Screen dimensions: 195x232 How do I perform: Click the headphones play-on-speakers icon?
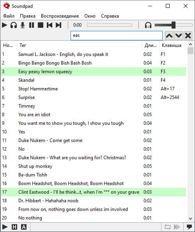[x=14, y=25]
